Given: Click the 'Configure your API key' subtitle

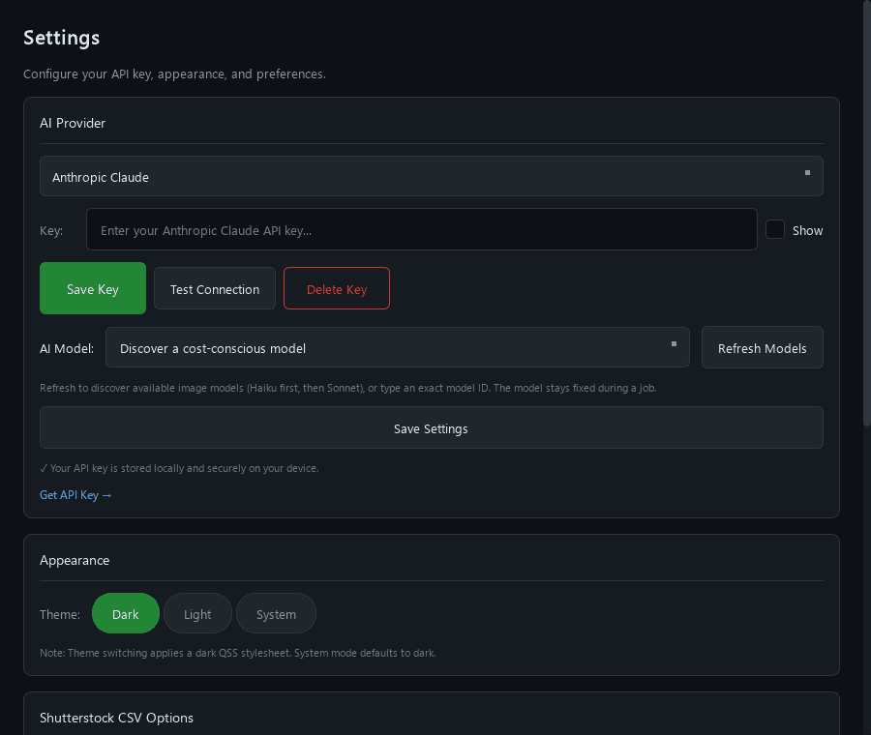Looking at the screenshot, I should tap(174, 73).
